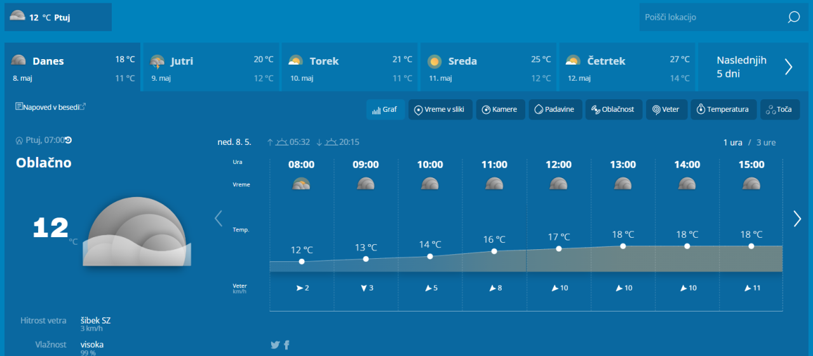Show earlier hours with left arrow
The image size is (813, 356).
(x=218, y=219)
